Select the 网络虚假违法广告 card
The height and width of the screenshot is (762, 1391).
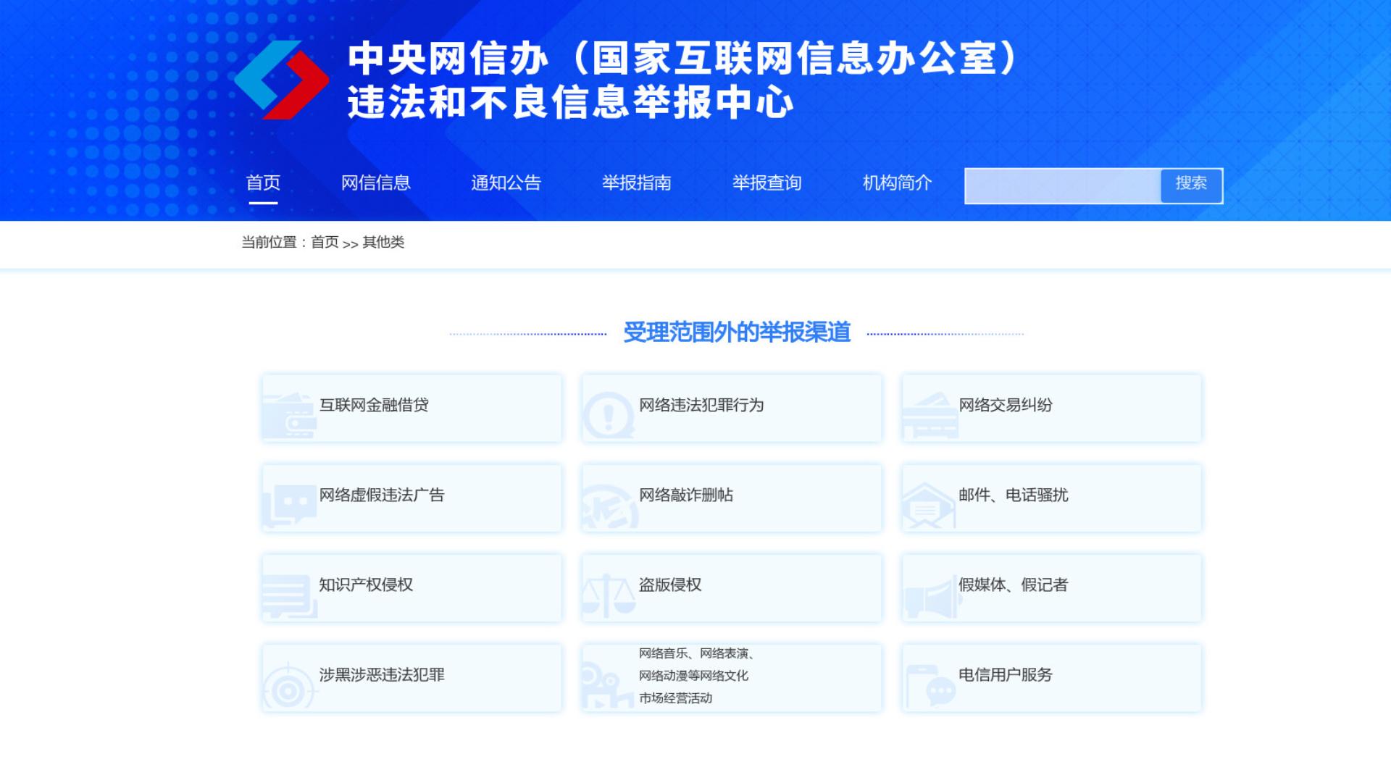pos(412,498)
